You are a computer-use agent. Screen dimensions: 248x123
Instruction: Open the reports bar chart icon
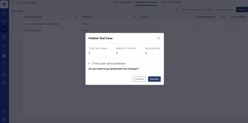[4, 37]
